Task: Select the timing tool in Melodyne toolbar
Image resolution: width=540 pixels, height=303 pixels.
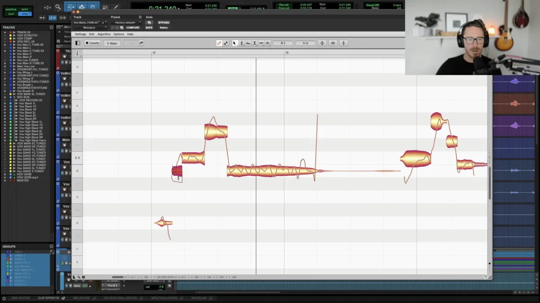Action: (261, 43)
